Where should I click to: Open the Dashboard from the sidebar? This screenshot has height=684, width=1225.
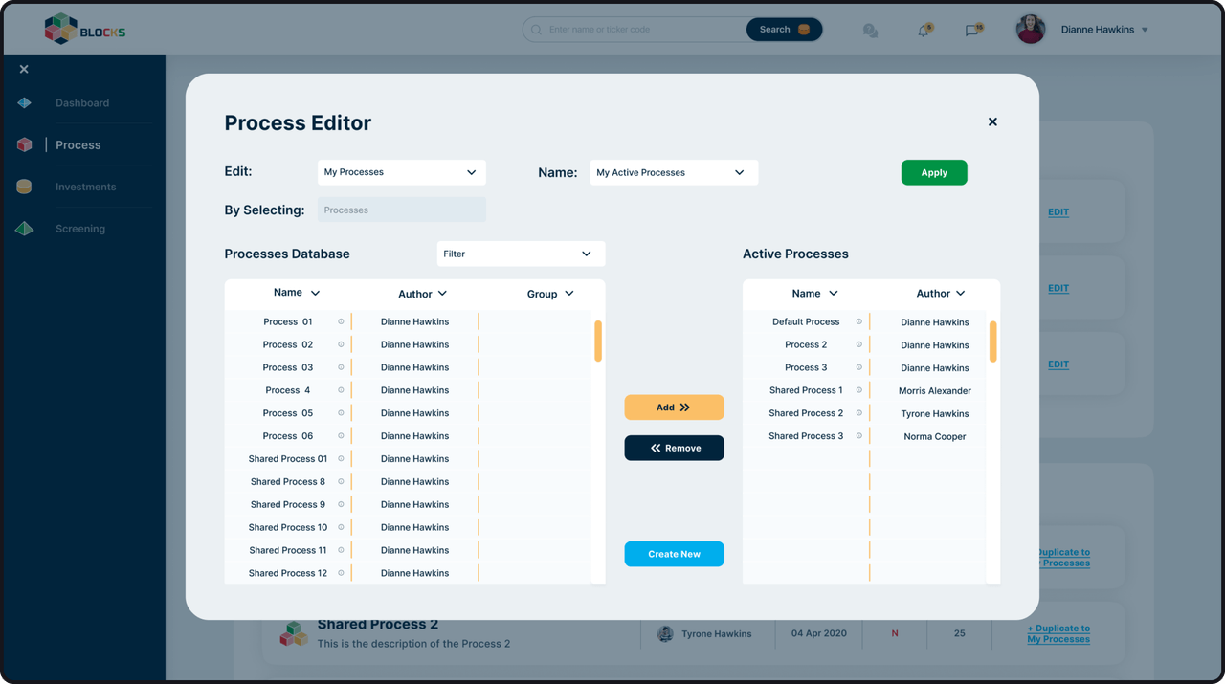click(x=81, y=102)
